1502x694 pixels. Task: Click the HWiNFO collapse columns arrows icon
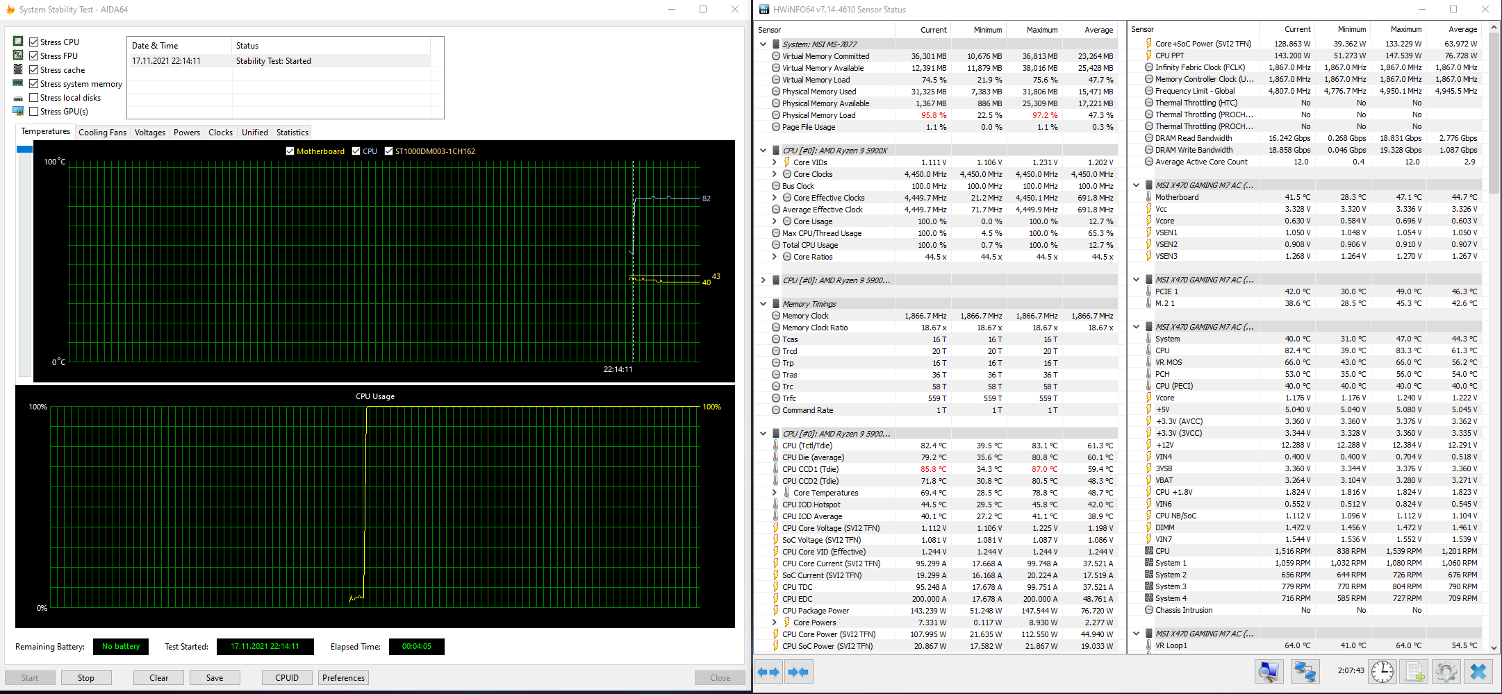[799, 672]
